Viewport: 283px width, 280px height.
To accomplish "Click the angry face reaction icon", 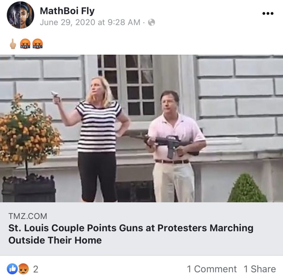I will (x=23, y=269).
